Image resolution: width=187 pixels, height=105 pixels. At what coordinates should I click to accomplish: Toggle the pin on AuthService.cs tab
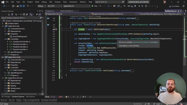point(179,11)
